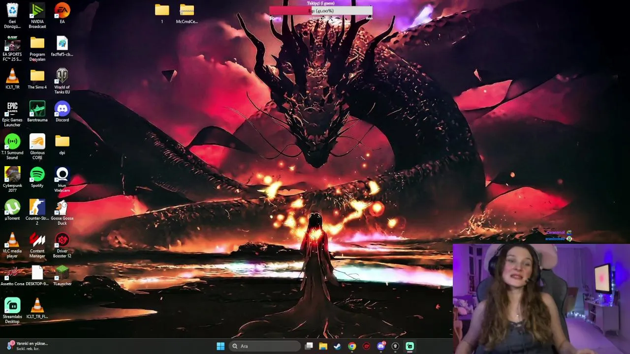Launch Glorious CORE shortcut
The height and width of the screenshot is (354, 630).
pos(37,147)
